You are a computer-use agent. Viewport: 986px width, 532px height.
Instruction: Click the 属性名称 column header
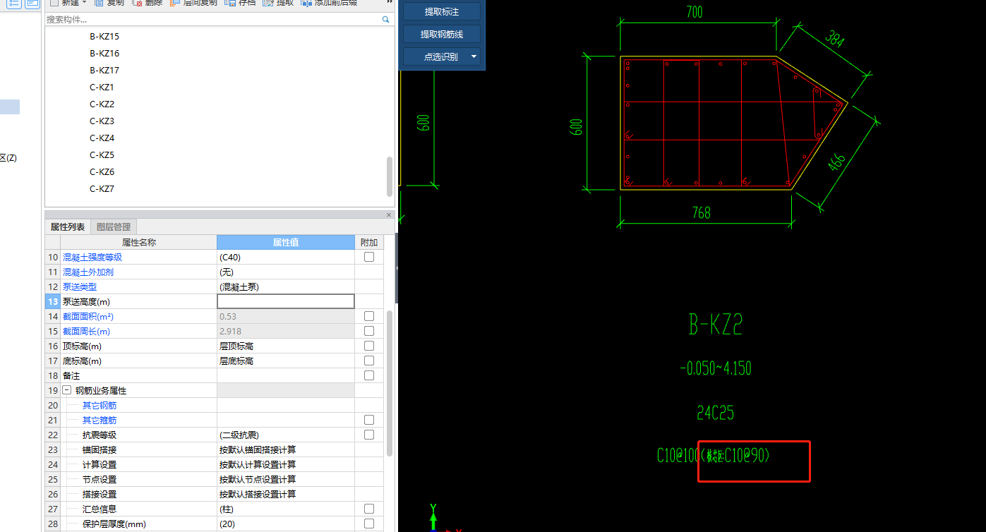click(x=139, y=242)
